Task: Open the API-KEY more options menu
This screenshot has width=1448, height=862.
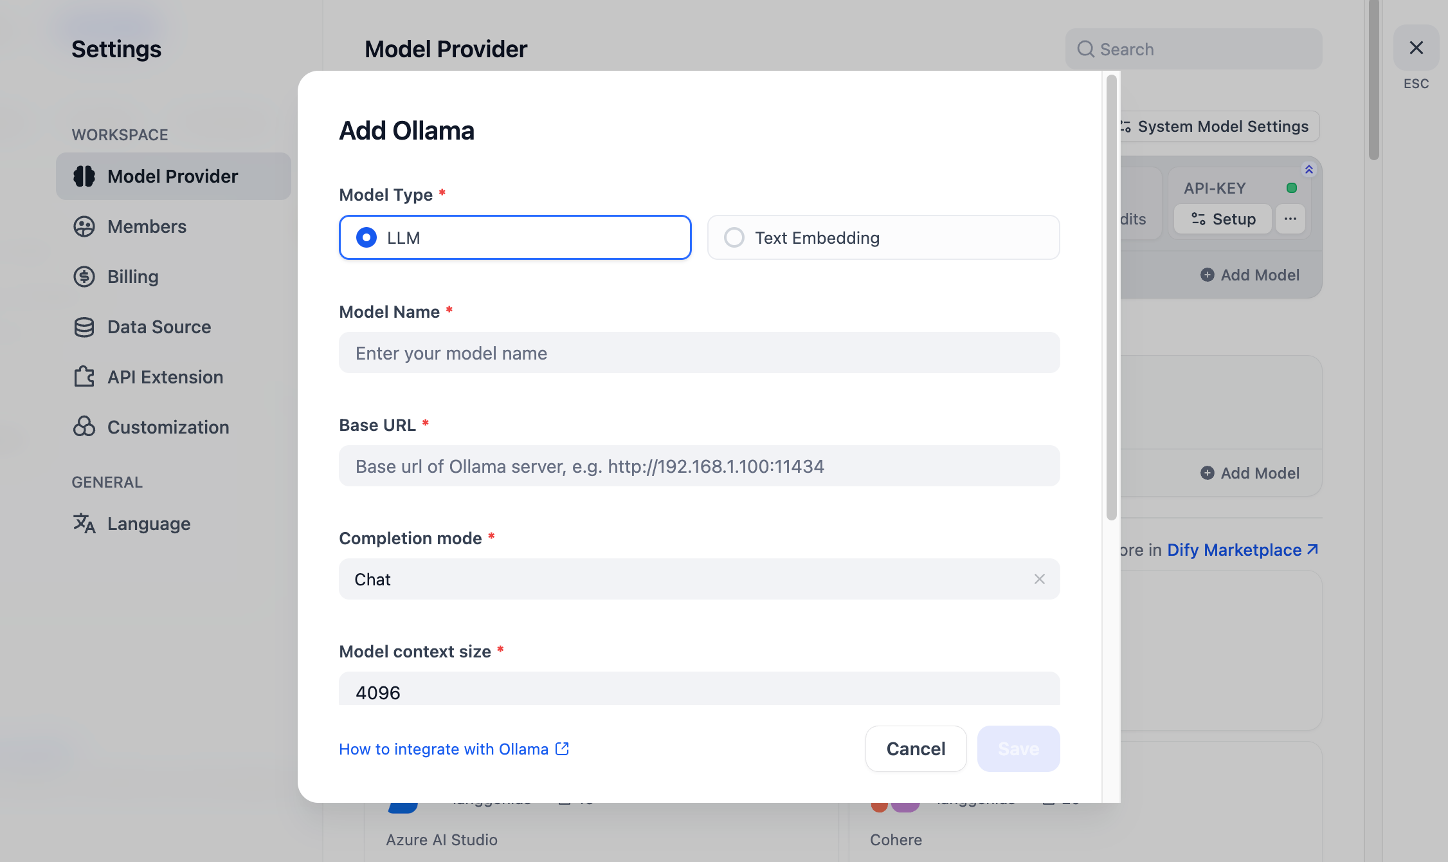Action: (1290, 219)
